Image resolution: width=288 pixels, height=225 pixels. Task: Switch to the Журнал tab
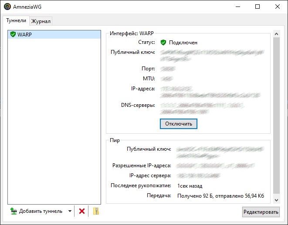click(41, 21)
